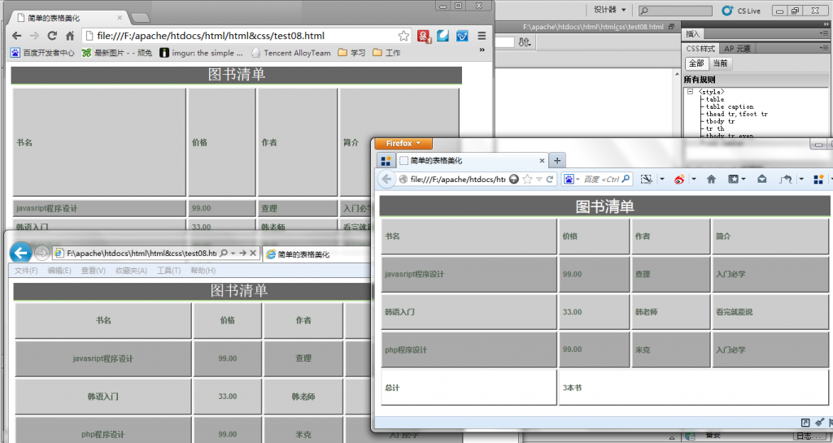Open IE 收藏夹(A) menu

131,271
